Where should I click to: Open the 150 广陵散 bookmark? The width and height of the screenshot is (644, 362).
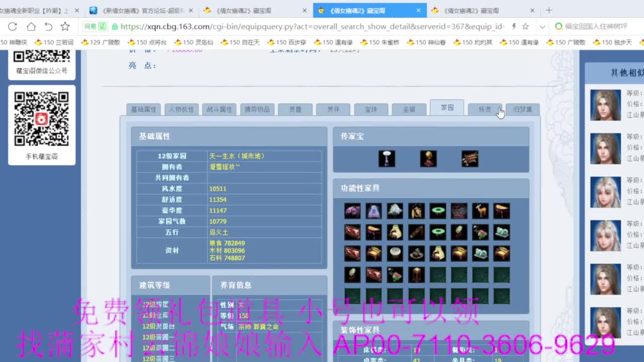566,42
